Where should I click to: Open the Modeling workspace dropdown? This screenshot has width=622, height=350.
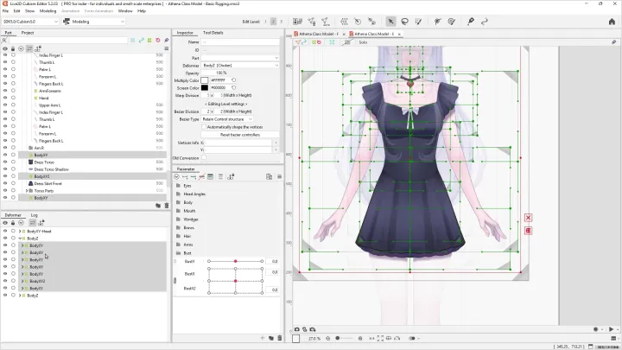coord(94,22)
